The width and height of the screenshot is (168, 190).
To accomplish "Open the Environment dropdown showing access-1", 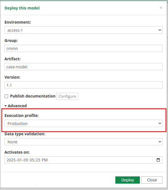I will click(x=84, y=30).
